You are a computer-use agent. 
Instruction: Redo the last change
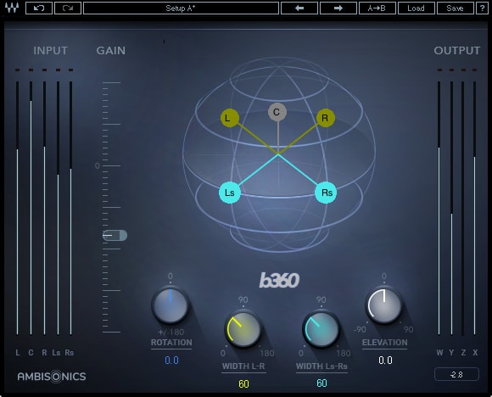click(x=68, y=8)
